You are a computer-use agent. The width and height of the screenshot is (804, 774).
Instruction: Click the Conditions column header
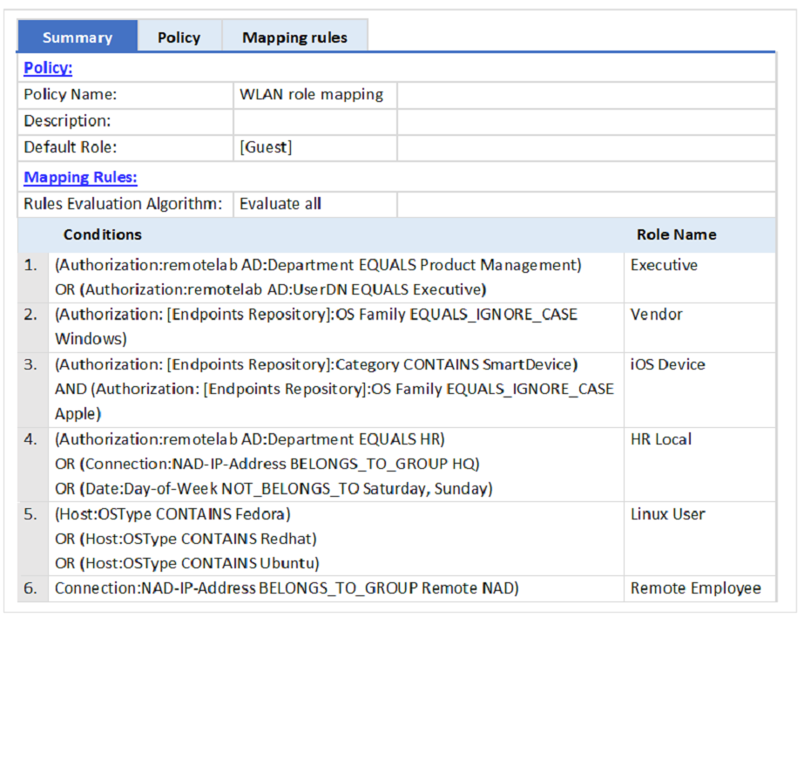point(102,234)
